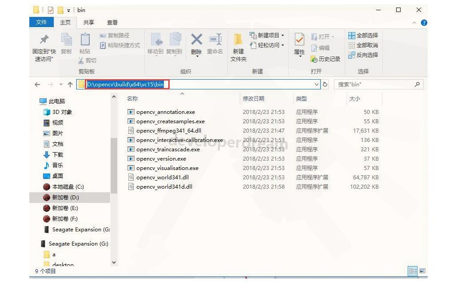The image size is (457, 283).
Task: Click the Delete X icon
Action: point(196,39)
